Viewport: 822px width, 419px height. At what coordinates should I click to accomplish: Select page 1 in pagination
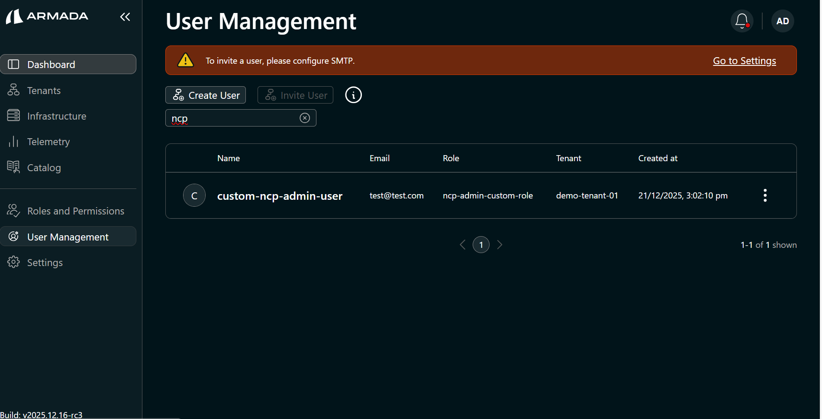point(481,244)
